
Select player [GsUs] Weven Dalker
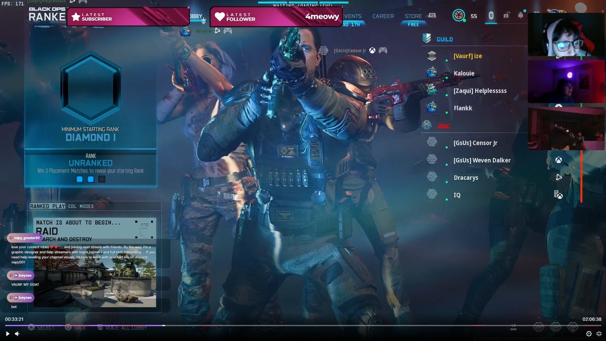(482, 160)
